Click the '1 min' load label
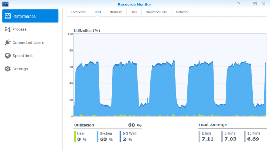 coord(206,133)
